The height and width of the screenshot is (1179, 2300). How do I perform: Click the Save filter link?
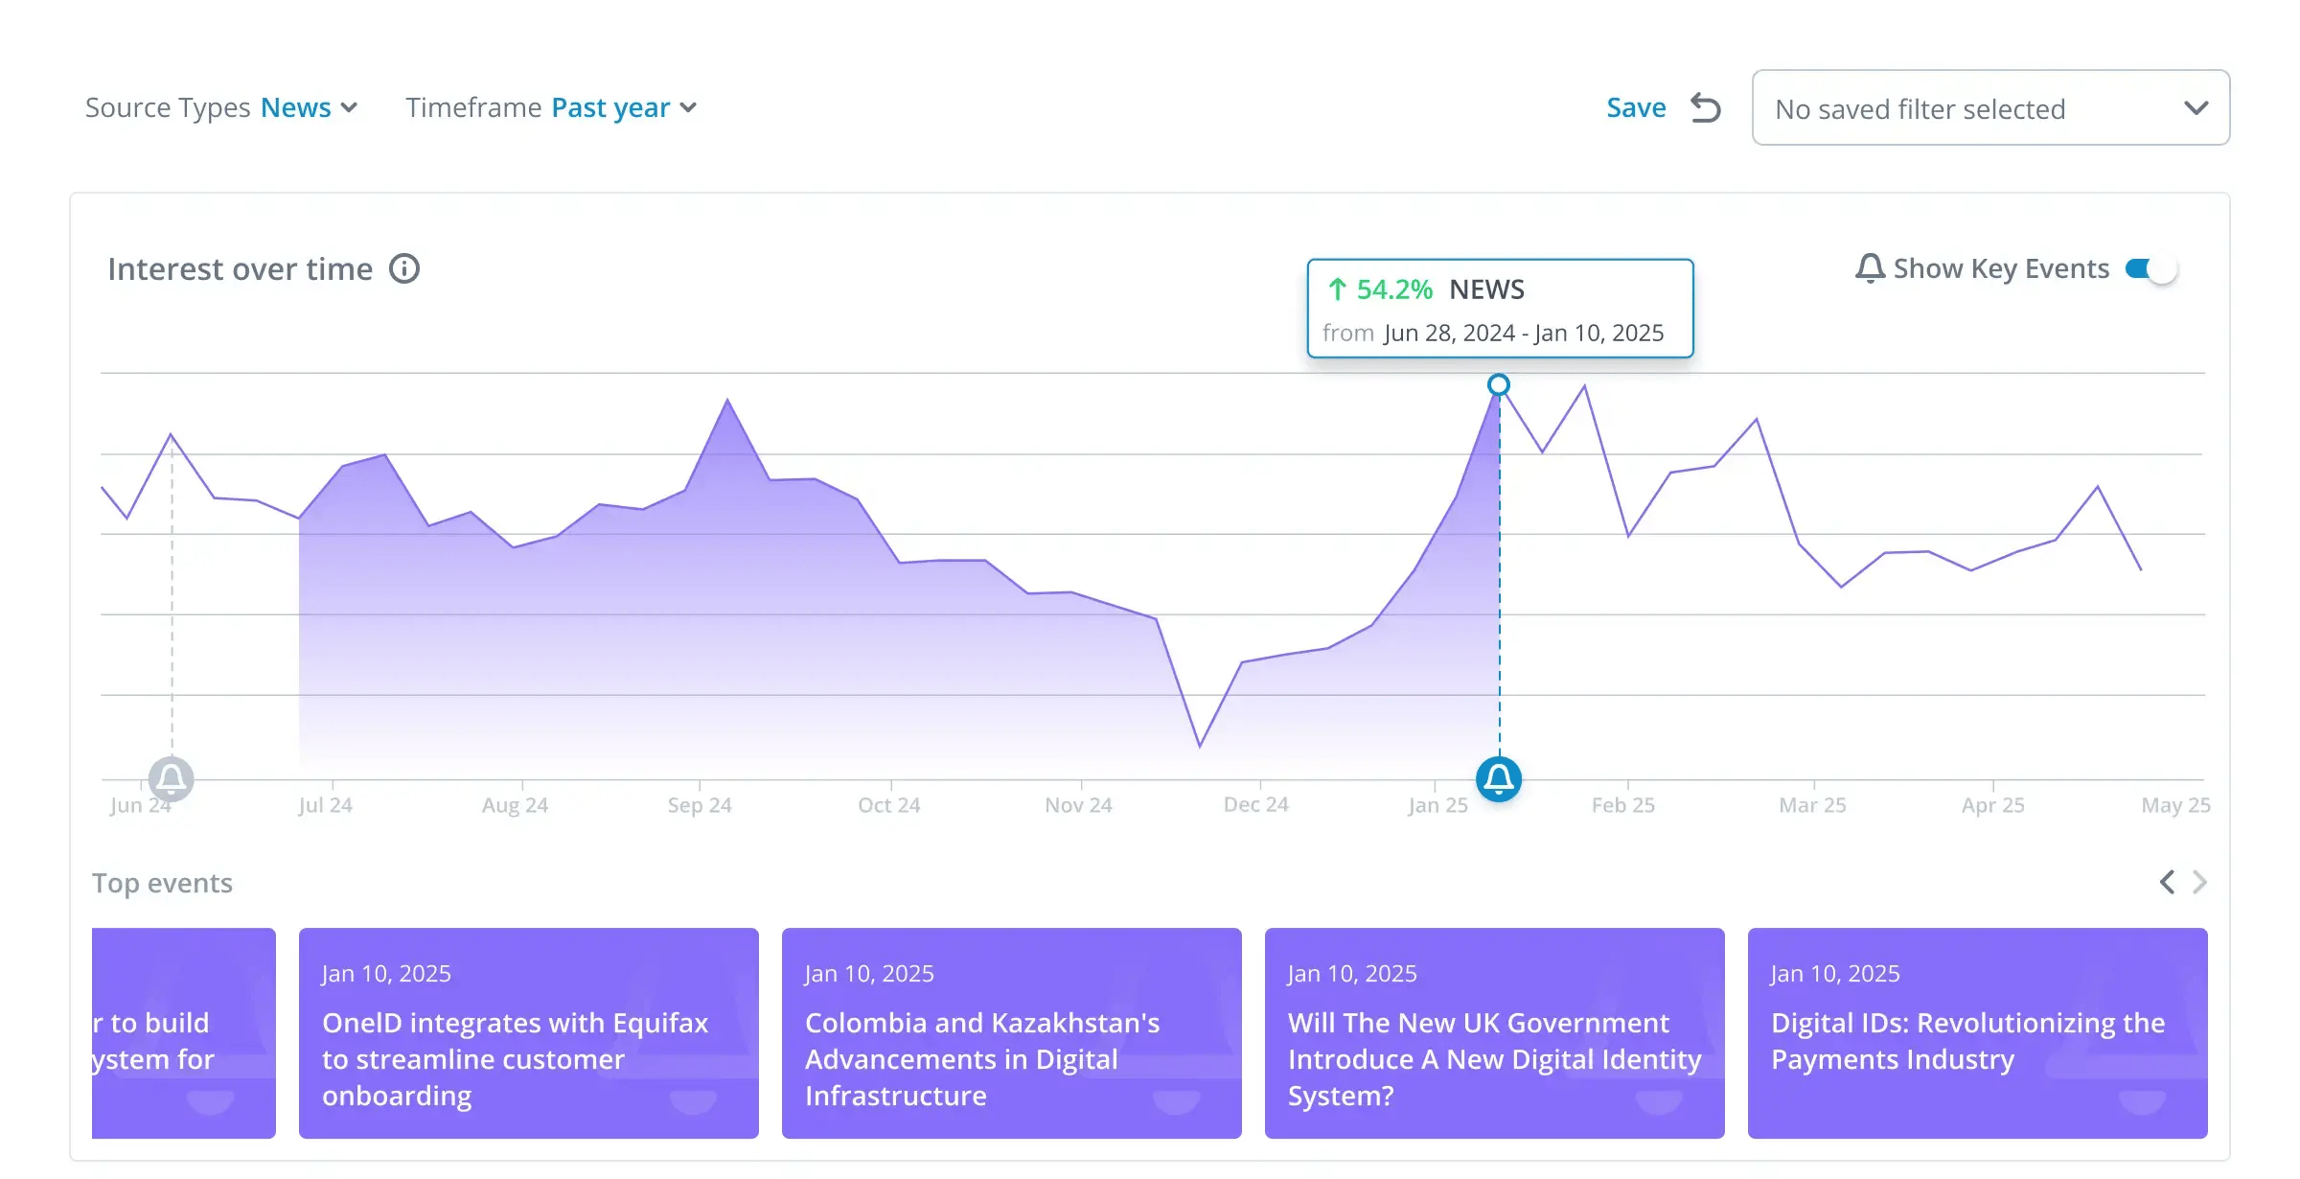pyautogui.click(x=1636, y=107)
